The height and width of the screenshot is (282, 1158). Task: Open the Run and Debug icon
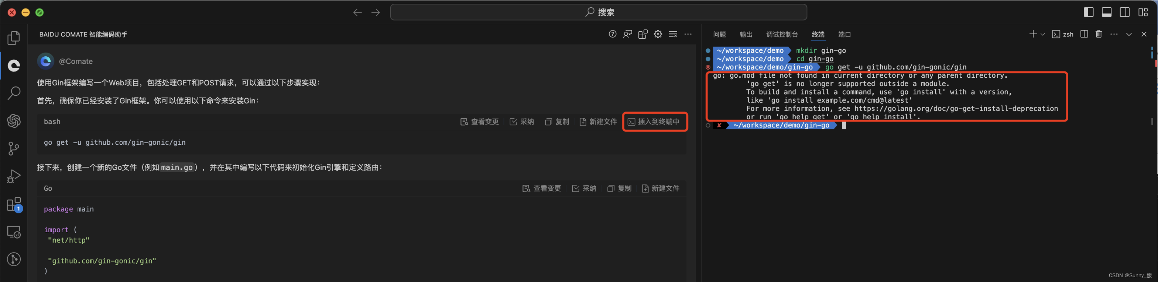pos(14,176)
